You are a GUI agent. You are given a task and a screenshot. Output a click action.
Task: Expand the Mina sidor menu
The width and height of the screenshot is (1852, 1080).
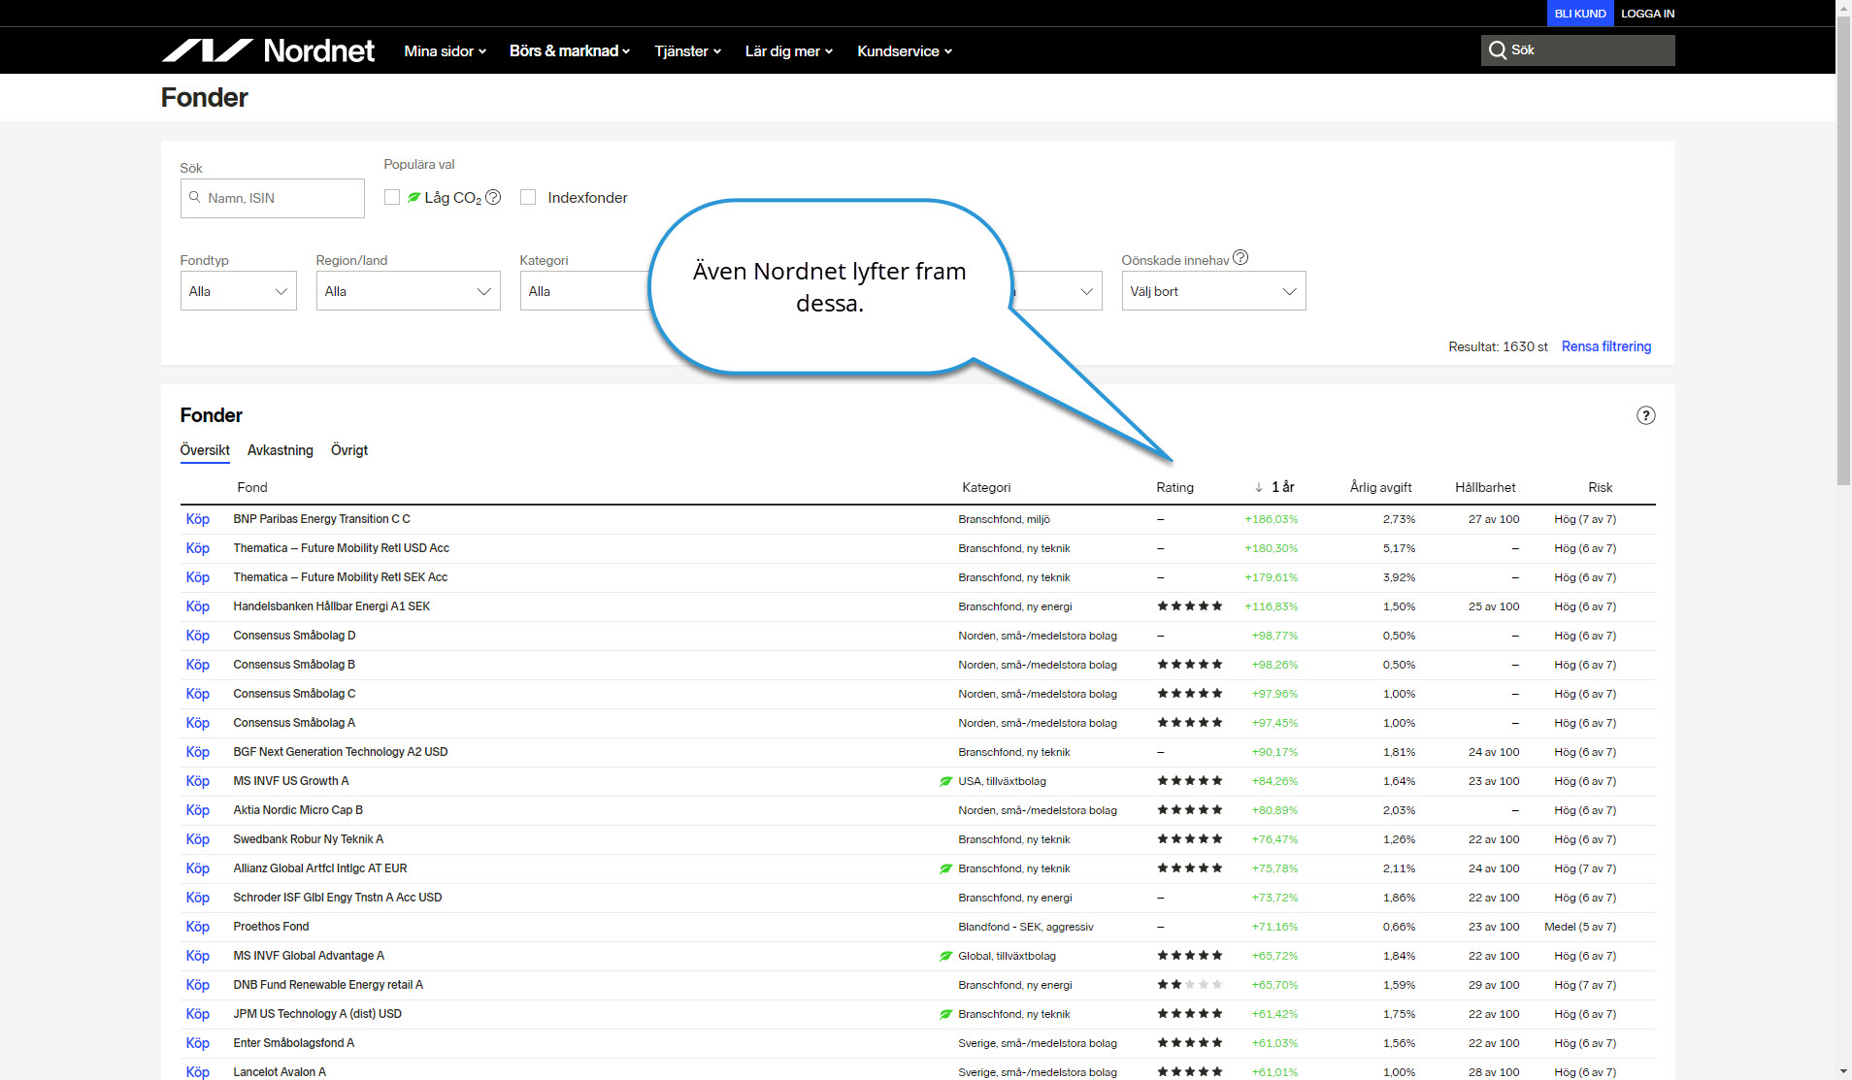pos(445,50)
